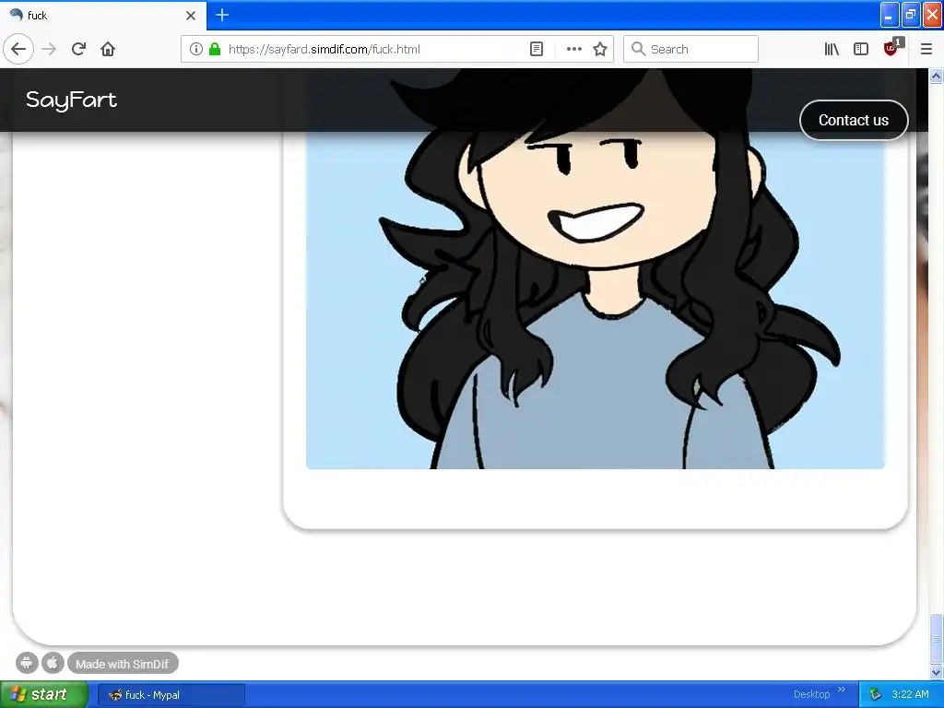The width and height of the screenshot is (944, 708).
Task: Click the Contact us button
Action: [853, 120]
